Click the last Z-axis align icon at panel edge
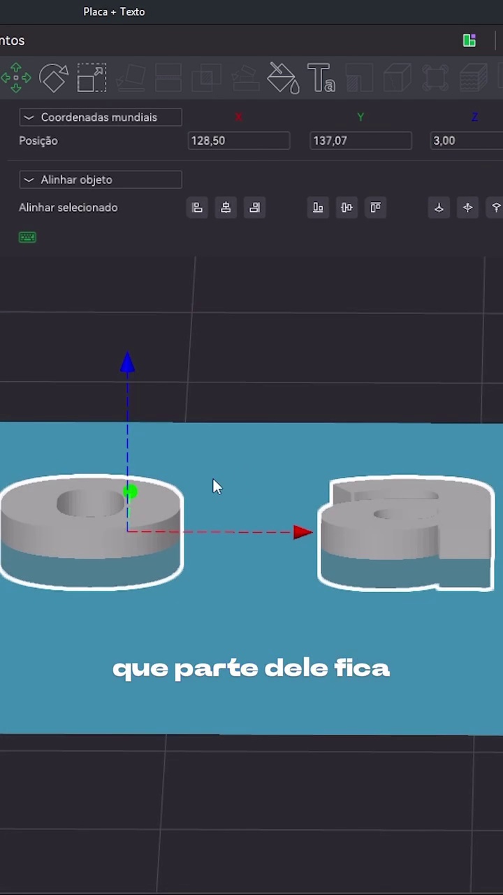Screen dimensions: 503x895 point(496,208)
